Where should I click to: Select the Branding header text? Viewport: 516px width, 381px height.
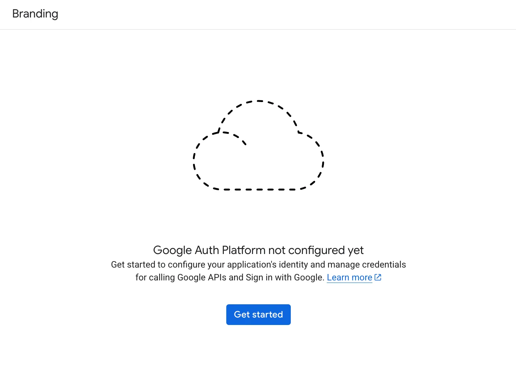[x=35, y=14]
